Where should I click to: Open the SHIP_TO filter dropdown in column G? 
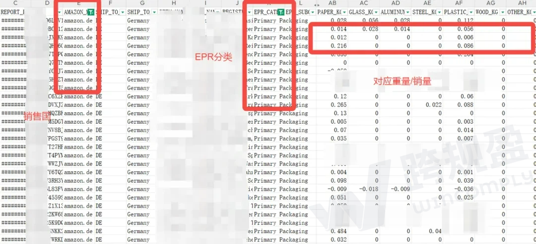click(153, 12)
